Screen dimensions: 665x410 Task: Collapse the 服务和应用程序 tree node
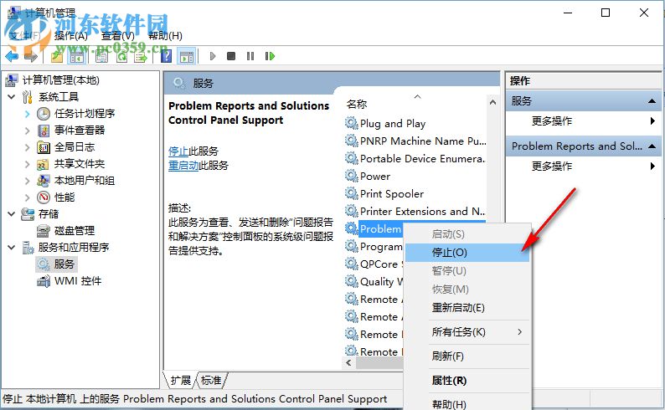coord(12,248)
